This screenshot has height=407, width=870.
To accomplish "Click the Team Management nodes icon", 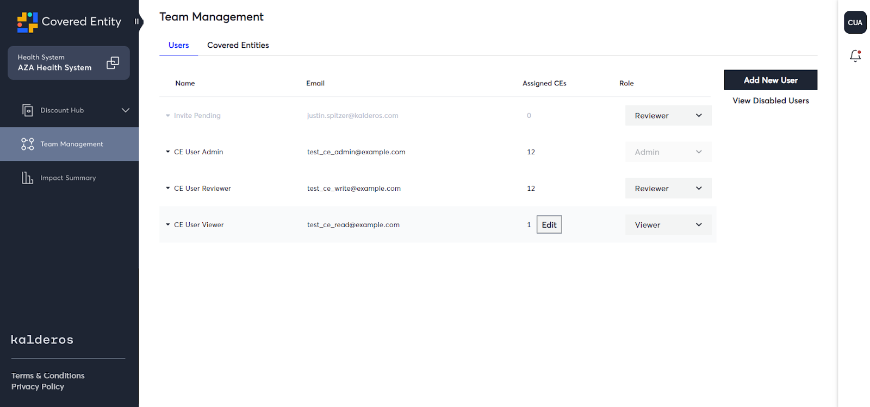I will point(28,144).
